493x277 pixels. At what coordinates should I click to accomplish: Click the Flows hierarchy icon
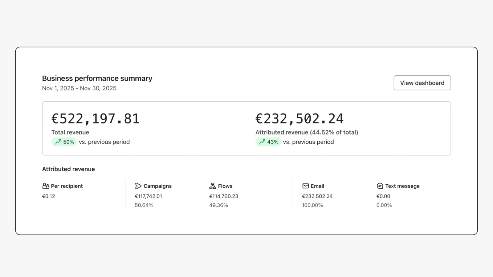point(213,186)
